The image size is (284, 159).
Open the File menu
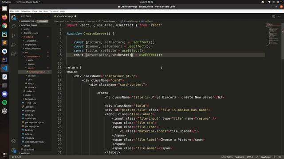(x=12, y=11)
